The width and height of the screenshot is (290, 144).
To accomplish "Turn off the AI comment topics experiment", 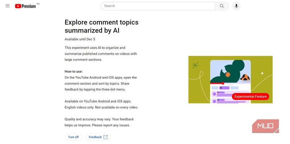I will [x=73, y=137].
